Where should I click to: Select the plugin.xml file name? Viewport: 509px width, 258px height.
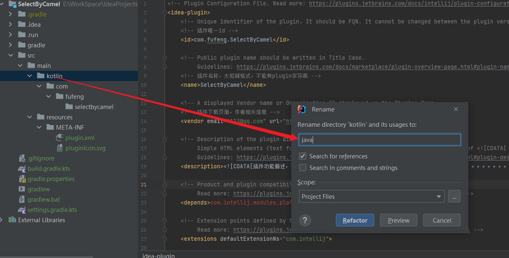(80, 137)
